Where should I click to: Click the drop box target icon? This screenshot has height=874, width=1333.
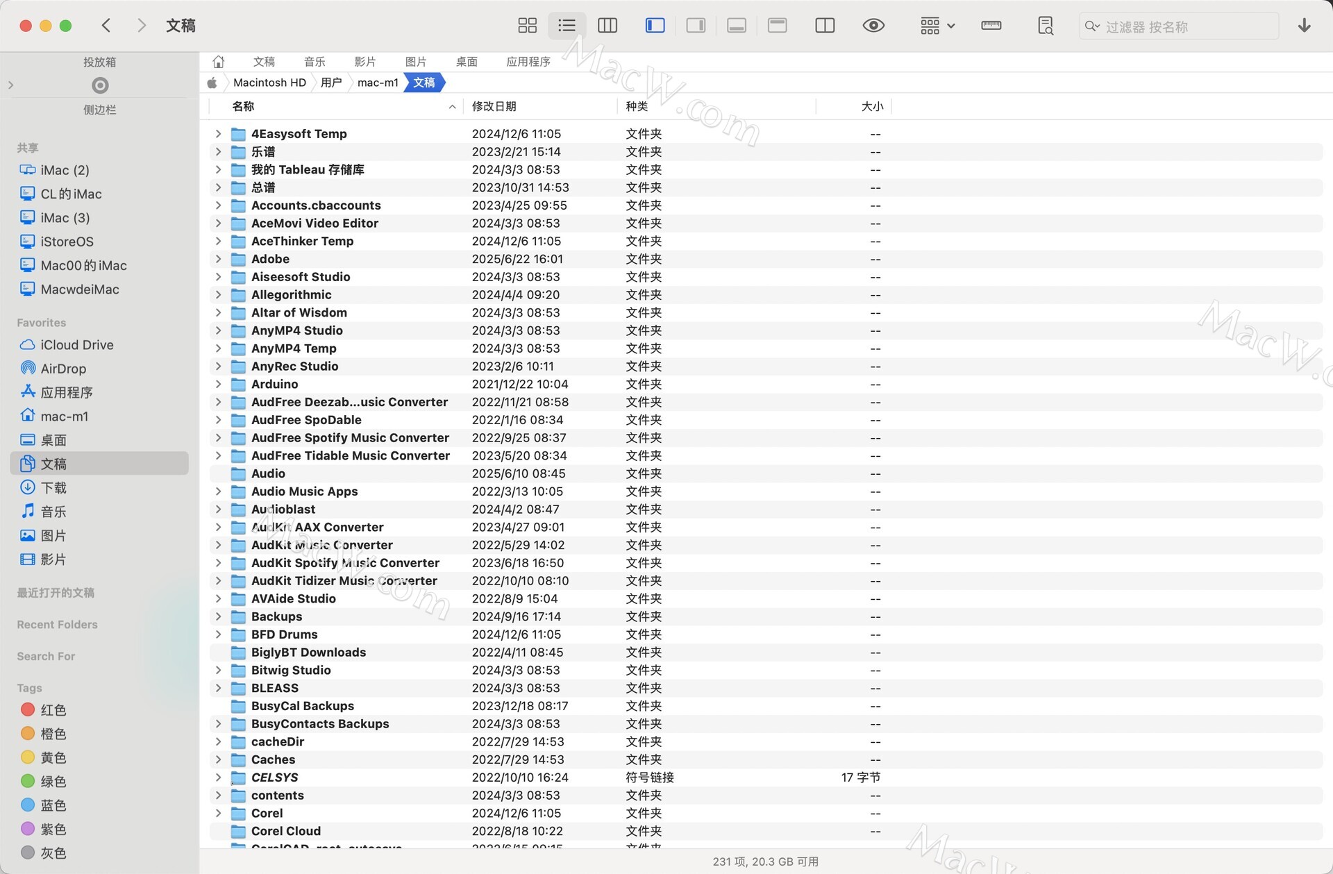click(100, 85)
